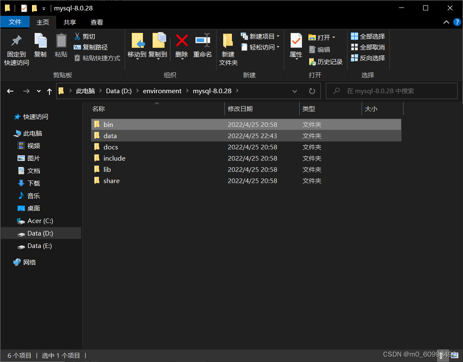Expand chevron after Data (D:) in path
The image size is (463, 362).
click(137, 91)
